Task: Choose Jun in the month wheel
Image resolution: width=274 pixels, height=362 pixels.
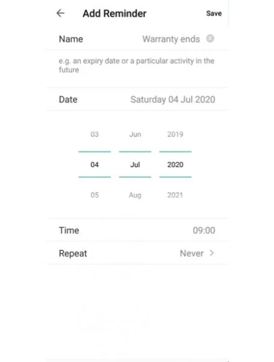Action: pos(135,134)
